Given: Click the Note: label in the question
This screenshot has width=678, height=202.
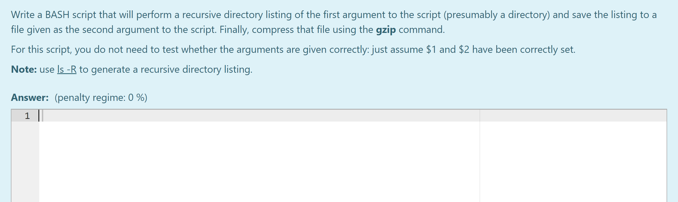Looking at the screenshot, I should pyautogui.click(x=23, y=69).
